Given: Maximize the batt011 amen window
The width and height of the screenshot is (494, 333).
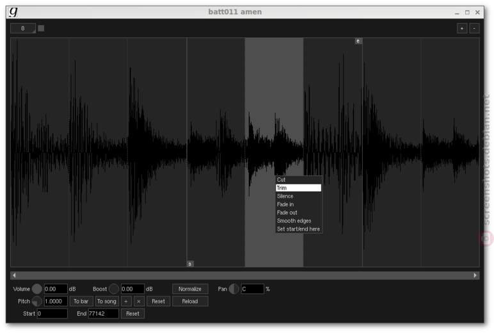Looking at the screenshot, I should [467, 12].
